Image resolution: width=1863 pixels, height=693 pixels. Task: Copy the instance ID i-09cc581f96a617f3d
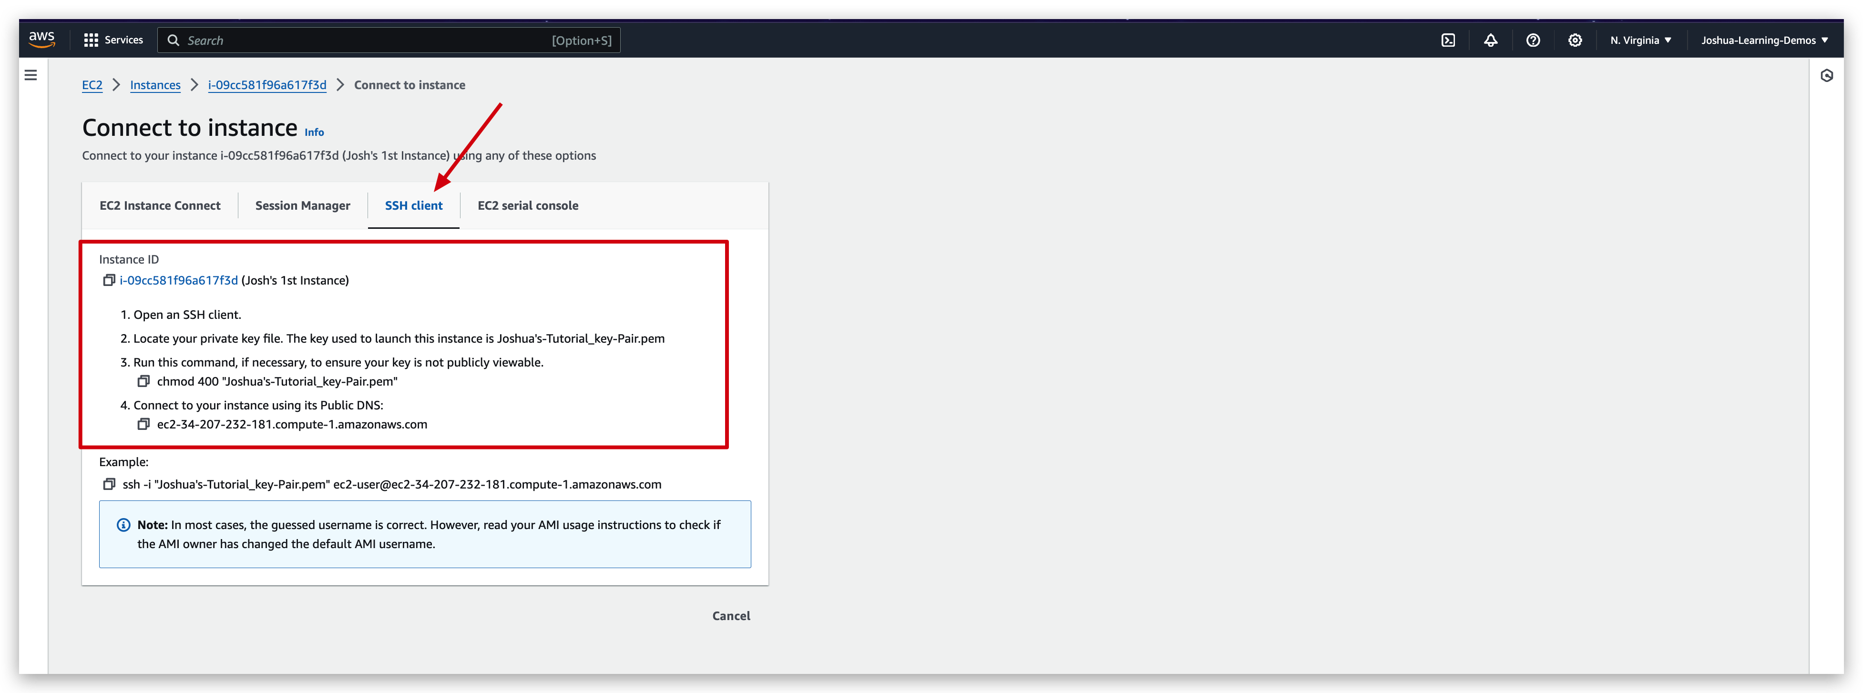click(x=109, y=280)
